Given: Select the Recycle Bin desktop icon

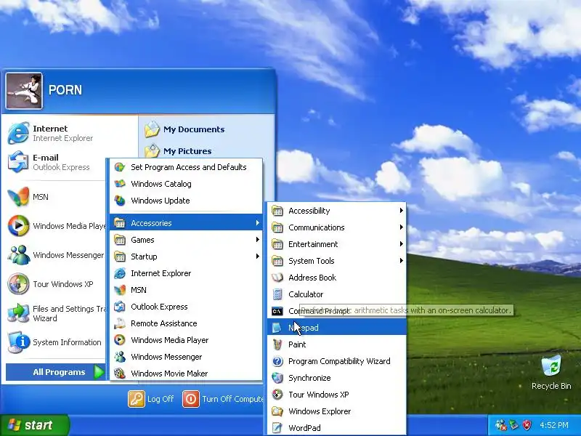Looking at the screenshot, I should click(x=551, y=372).
